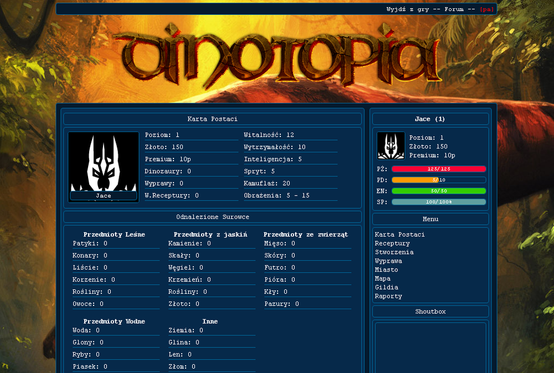Click the Patyki: 0 resource row
The width and height of the screenshot is (554, 373).
[x=116, y=244]
